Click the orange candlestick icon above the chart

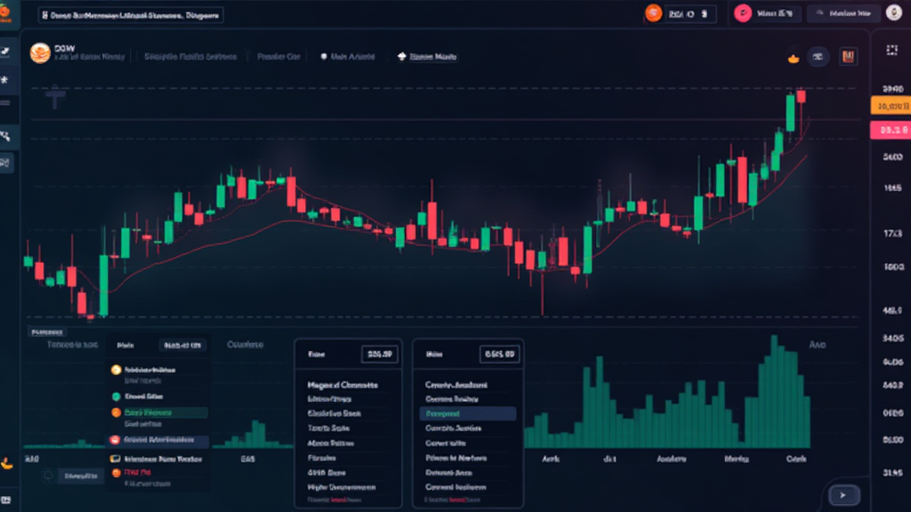pyautogui.click(x=848, y=57)
